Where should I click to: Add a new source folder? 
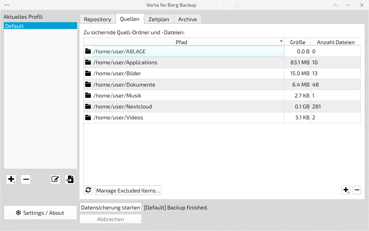click(x=346, y=190)
